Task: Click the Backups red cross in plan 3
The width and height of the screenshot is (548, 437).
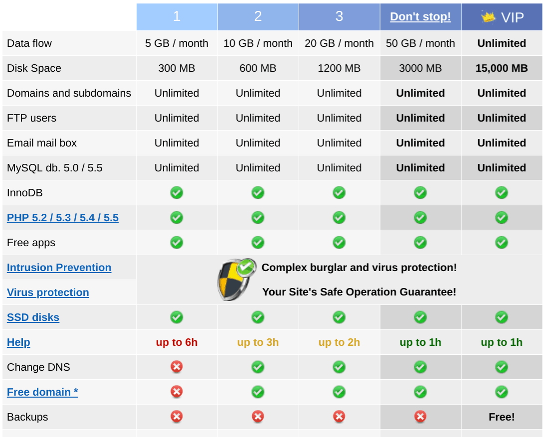Action: 339,417
